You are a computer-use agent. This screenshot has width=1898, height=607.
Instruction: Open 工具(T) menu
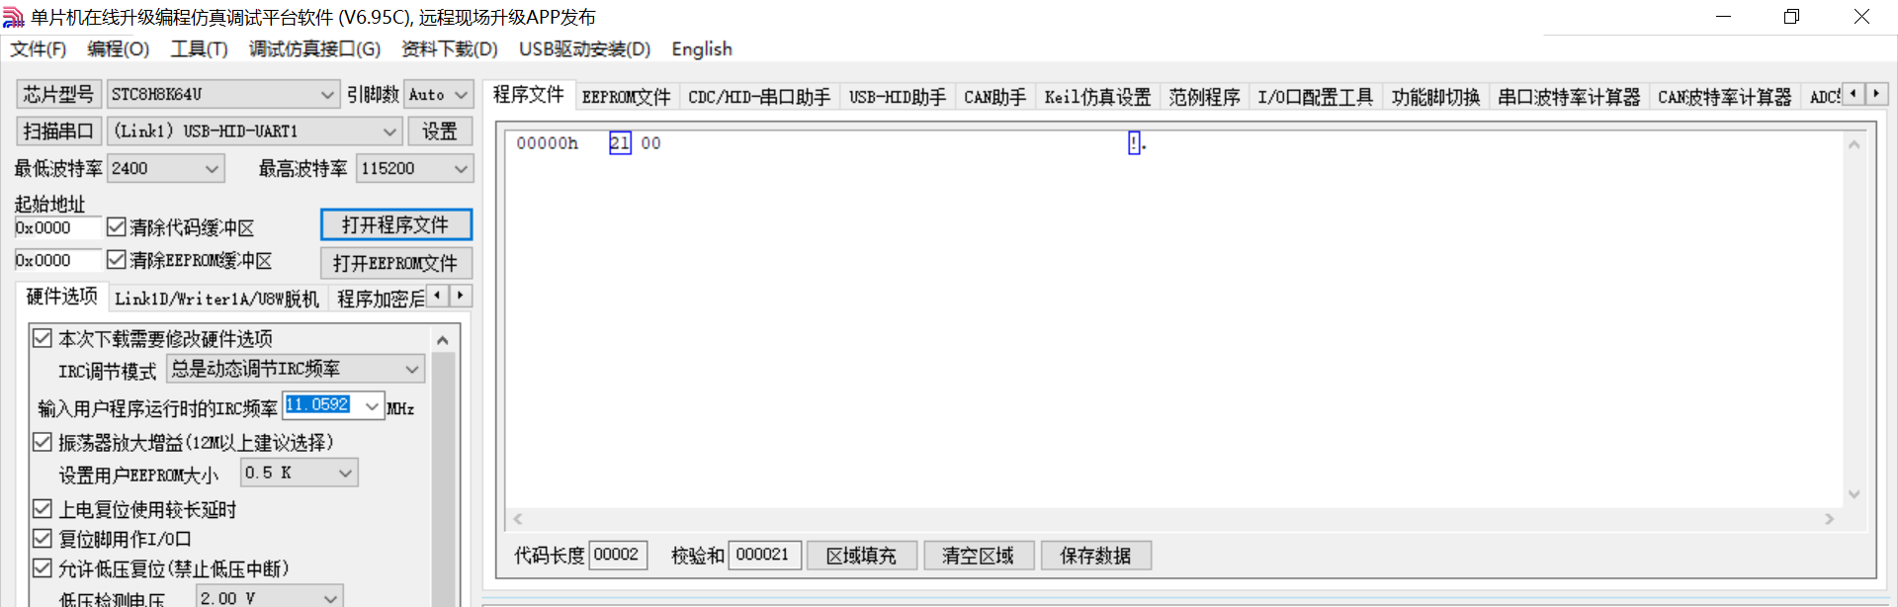click(x=199, y=49)
